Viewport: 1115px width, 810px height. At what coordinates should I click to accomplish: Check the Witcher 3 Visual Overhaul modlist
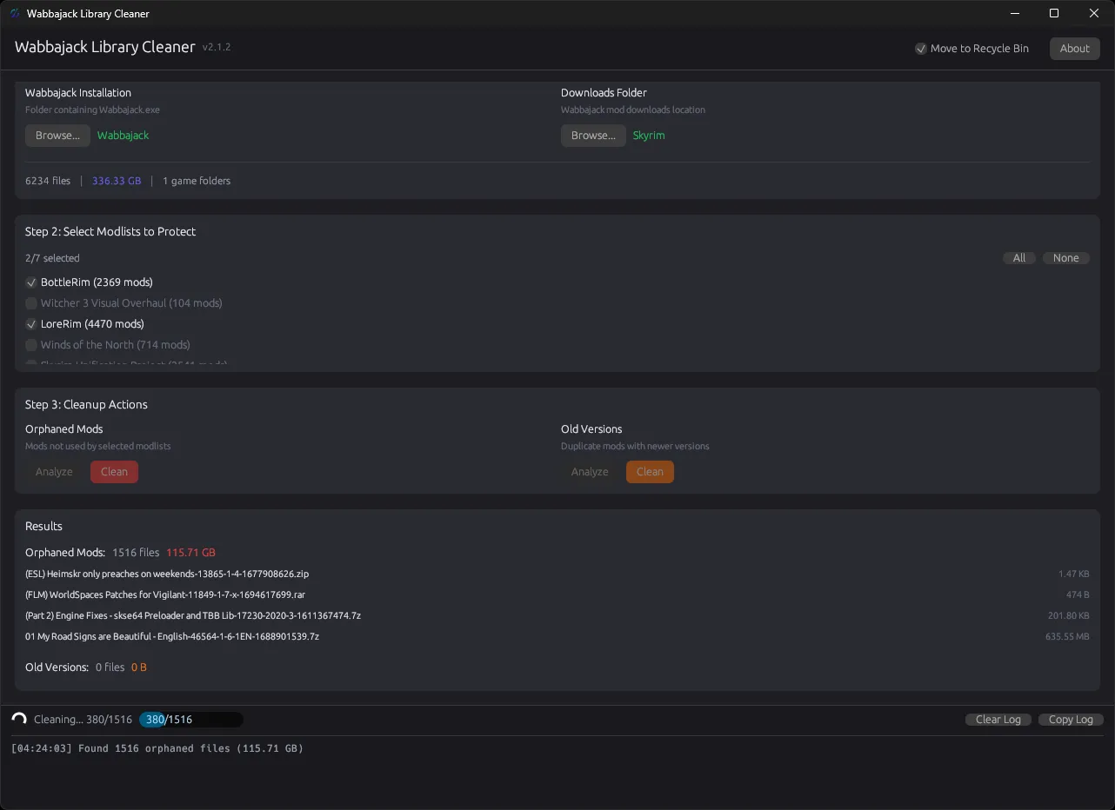click(x=31, y=302)
